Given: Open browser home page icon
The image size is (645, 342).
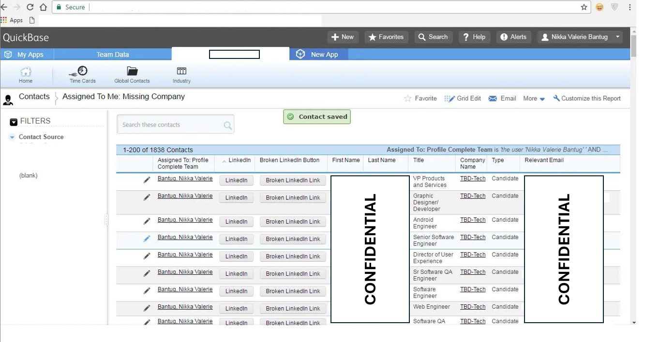Looking at the screenshot, I should [x=43, y=7].
